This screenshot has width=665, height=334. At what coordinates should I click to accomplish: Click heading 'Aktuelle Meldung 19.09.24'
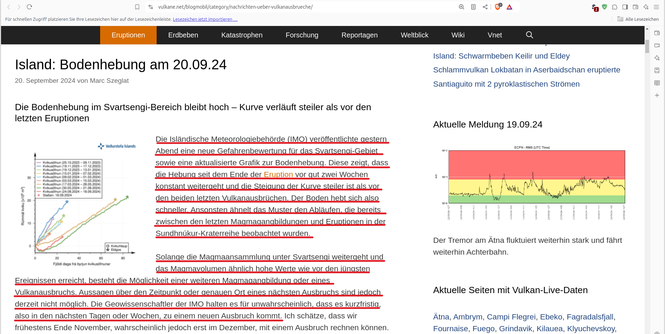click(x=488, y=125)
